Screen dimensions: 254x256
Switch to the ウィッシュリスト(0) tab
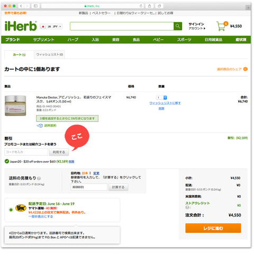(x=50, y=55)
